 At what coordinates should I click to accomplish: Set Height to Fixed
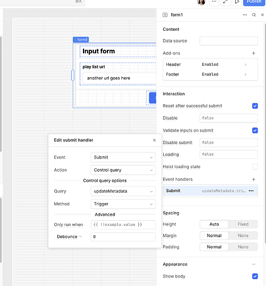click(243, 224)
